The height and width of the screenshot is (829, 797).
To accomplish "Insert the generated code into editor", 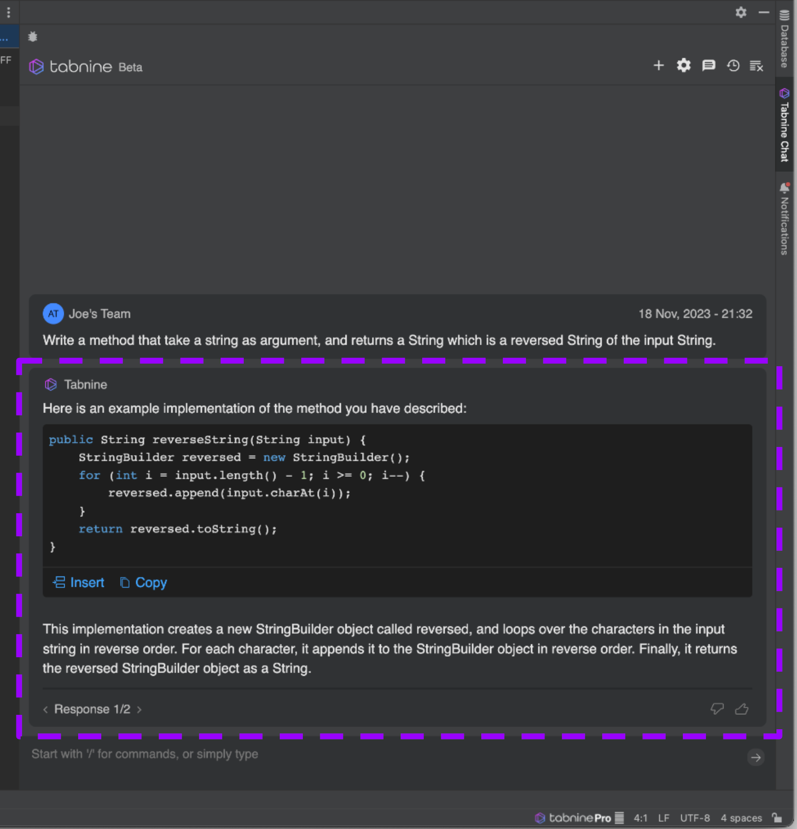I will tap(79, 583).
